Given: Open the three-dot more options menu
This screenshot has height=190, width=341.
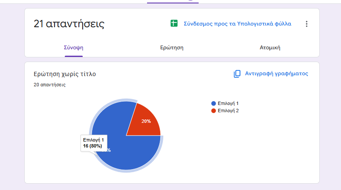Looking at the screenshot, I should [306, 24].
